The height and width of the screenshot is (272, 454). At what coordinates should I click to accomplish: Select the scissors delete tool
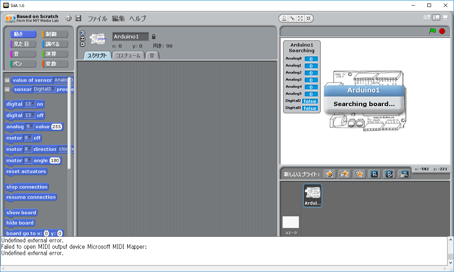tap(292, 19)
